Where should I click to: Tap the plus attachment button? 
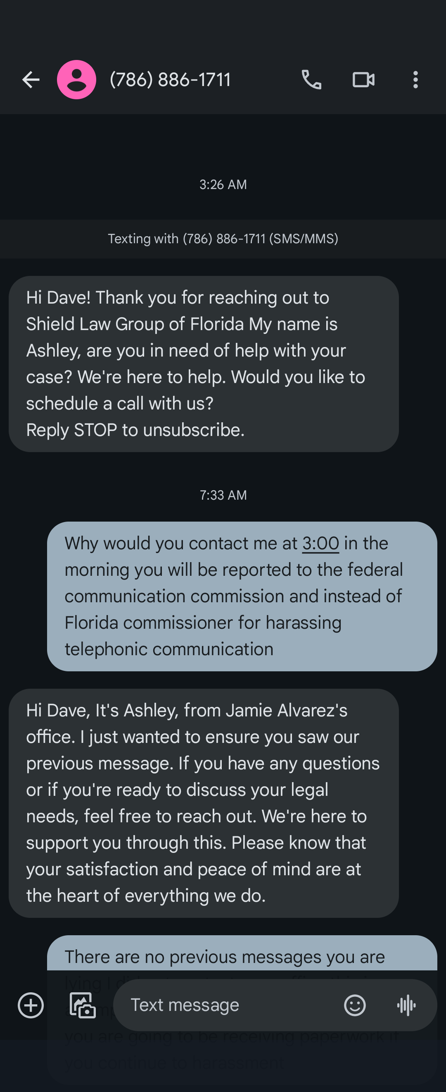point(31,1005)
